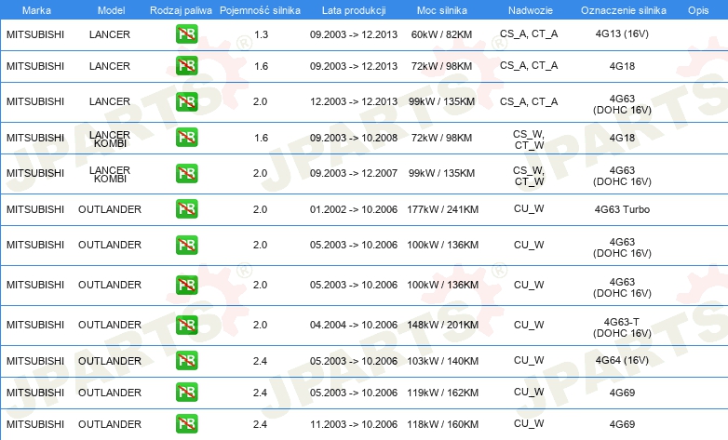Click the production years 11.2003 -> 10.2006
This screenshot has width=728, height=440.
point(354,424)
